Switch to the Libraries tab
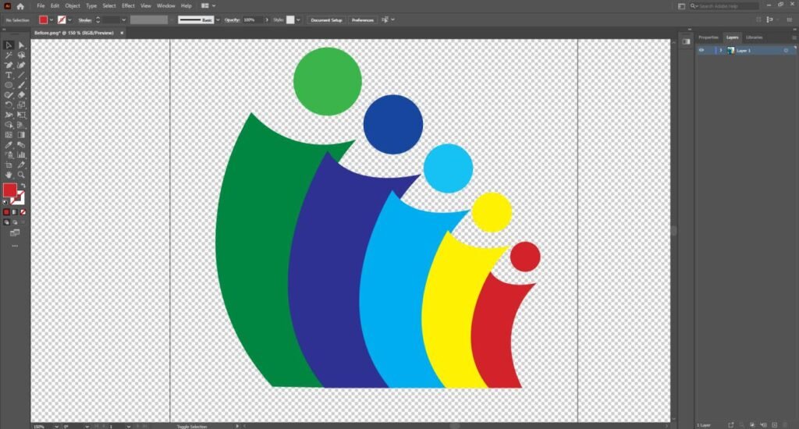Screen dimensions: 799x429 click(x=755, y=37)
